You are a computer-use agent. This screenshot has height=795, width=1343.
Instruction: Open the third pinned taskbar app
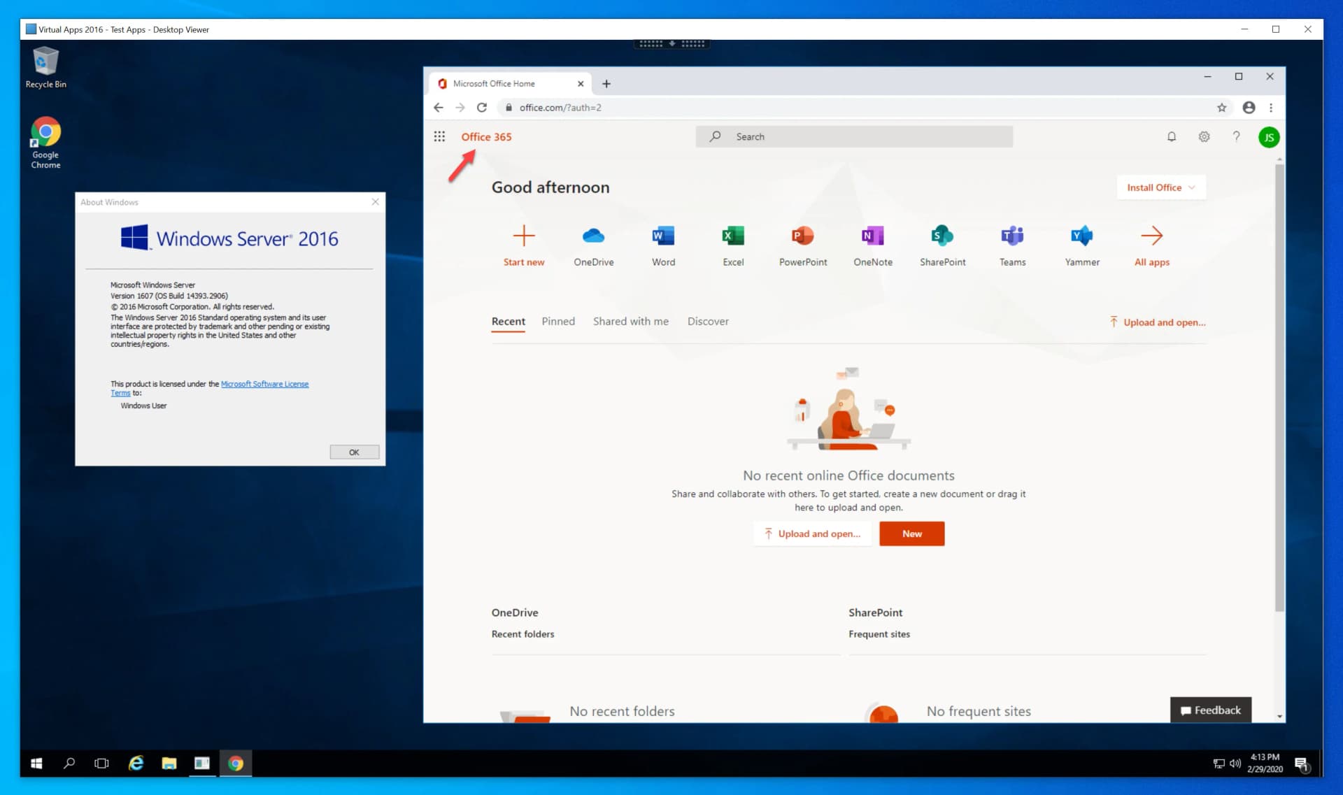pyautogui.click(x=202, y=763)
